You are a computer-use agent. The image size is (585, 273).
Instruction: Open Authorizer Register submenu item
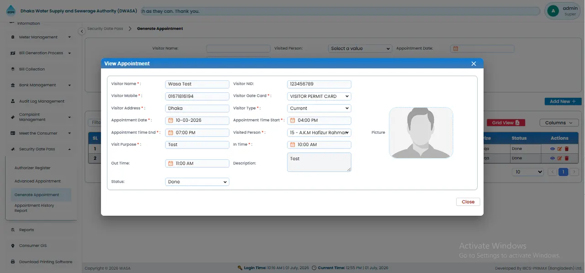click(x=32, y=168)
